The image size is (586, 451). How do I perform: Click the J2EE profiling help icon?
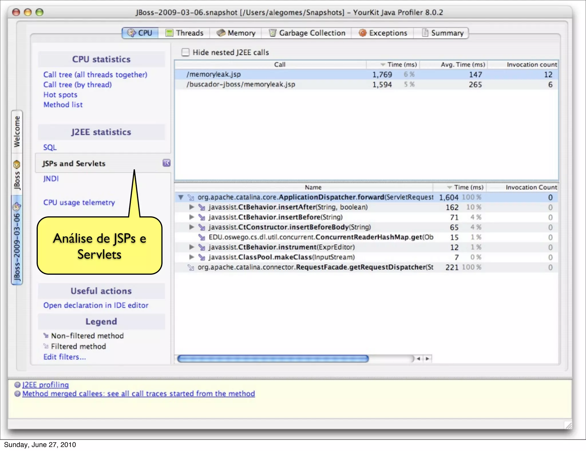coord(17,385)
